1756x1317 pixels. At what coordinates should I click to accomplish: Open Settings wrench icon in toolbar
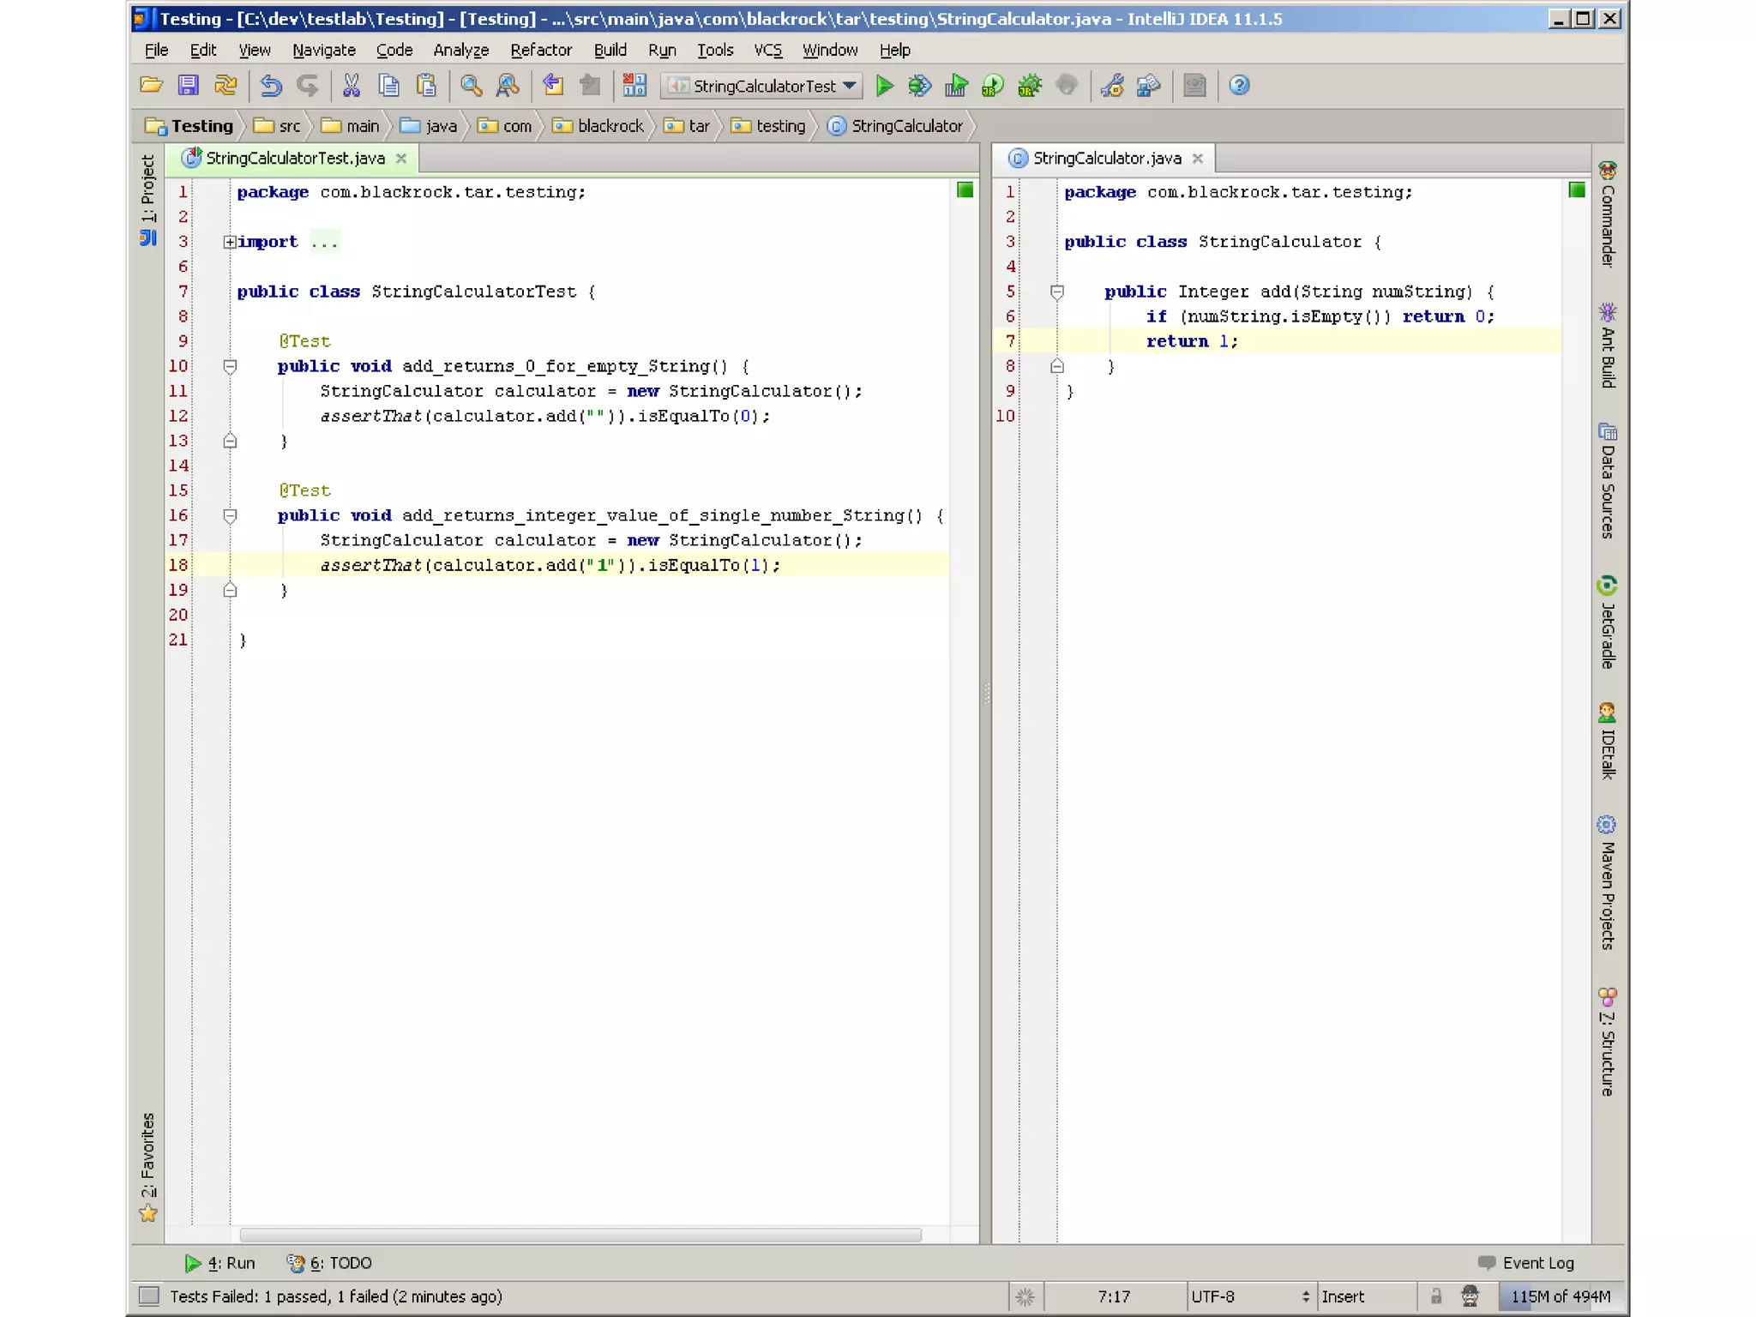click(1112, 86)
